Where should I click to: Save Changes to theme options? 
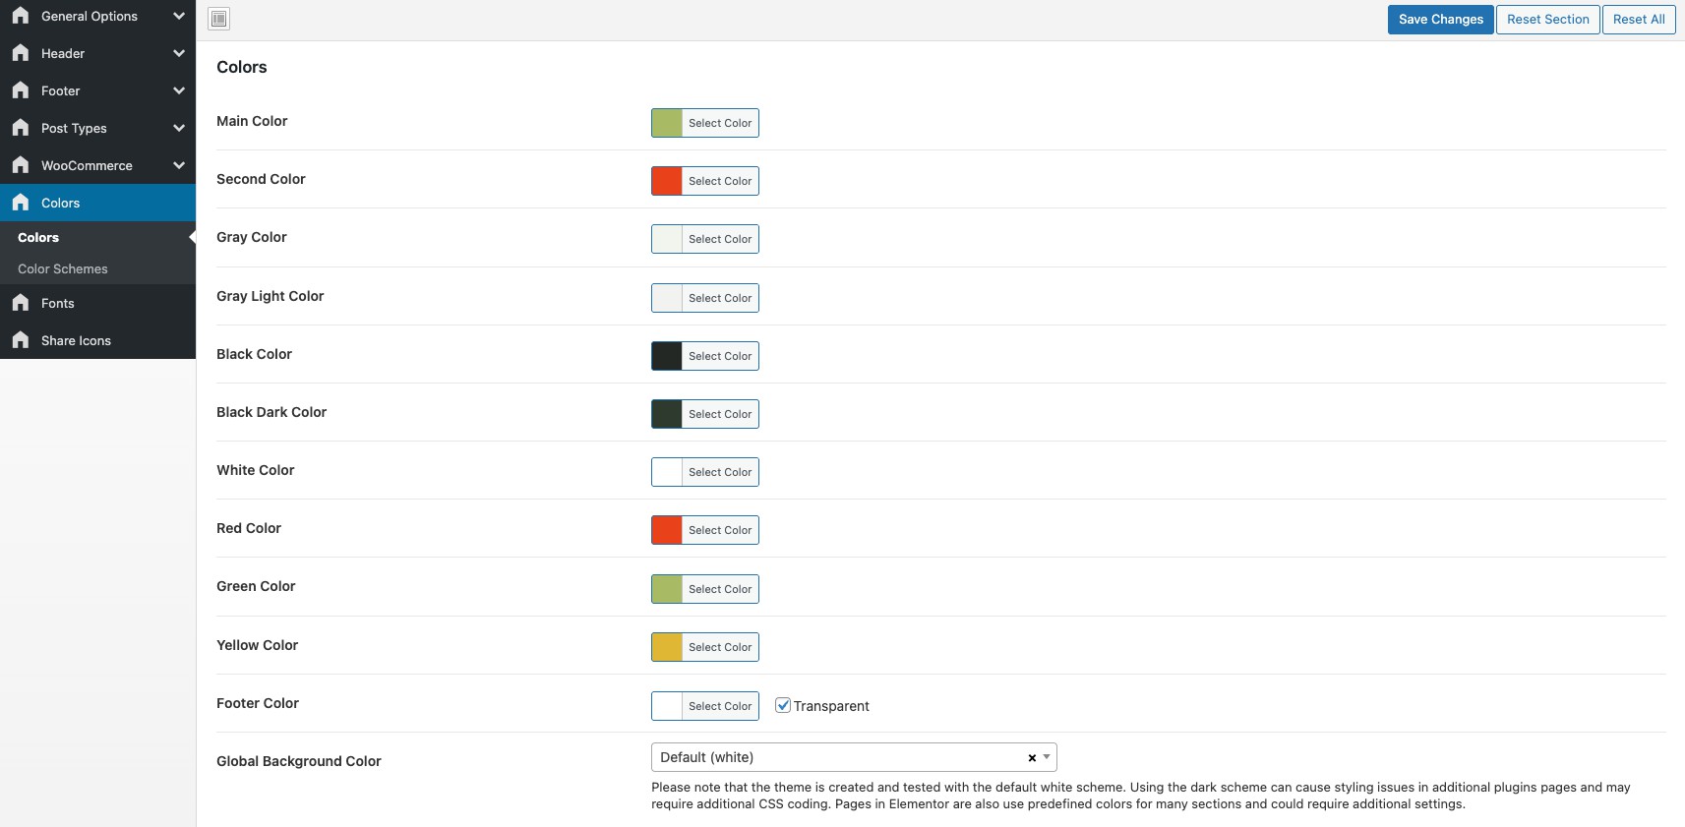pos(1440,20)
